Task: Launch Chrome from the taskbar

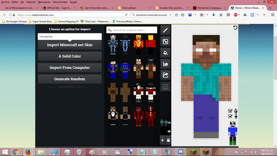Action: click(x=16, y=152)
